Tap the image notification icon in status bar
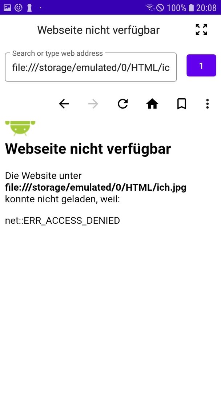 point(7,8)
